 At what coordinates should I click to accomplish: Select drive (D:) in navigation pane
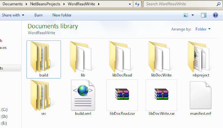[x=4, y=116]
